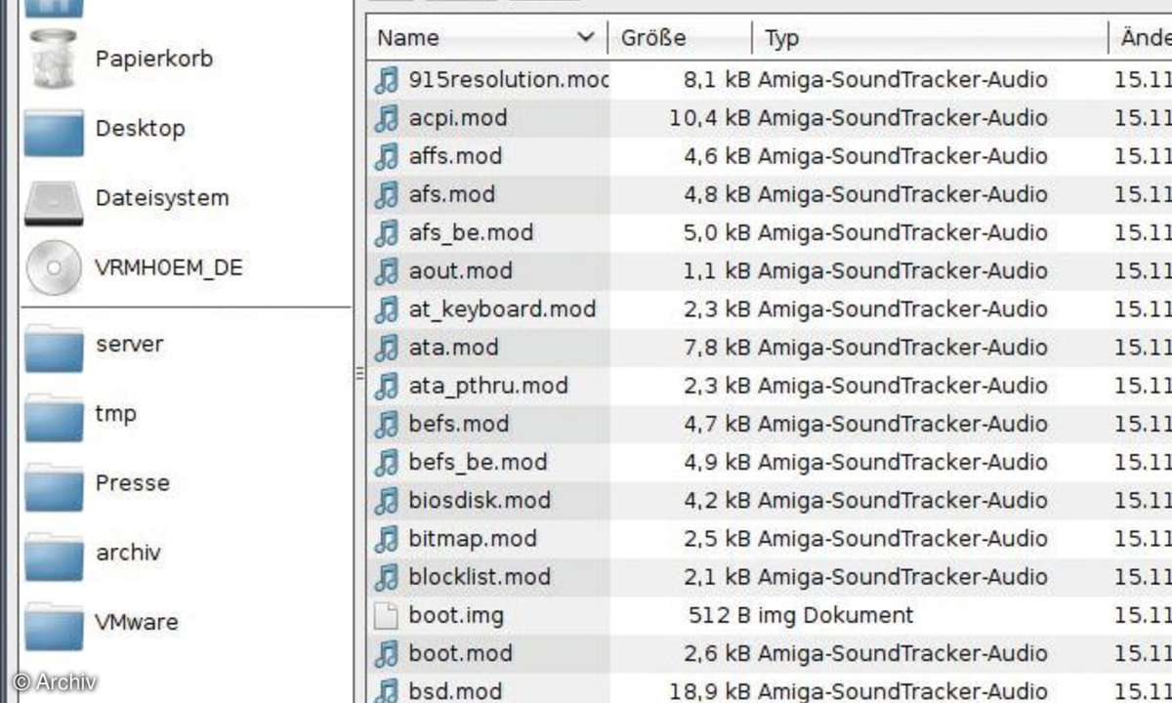Open the tmp bookmark folder icon
The width and height of the screenshot is (1172, 703).
[x=54, y=417]
